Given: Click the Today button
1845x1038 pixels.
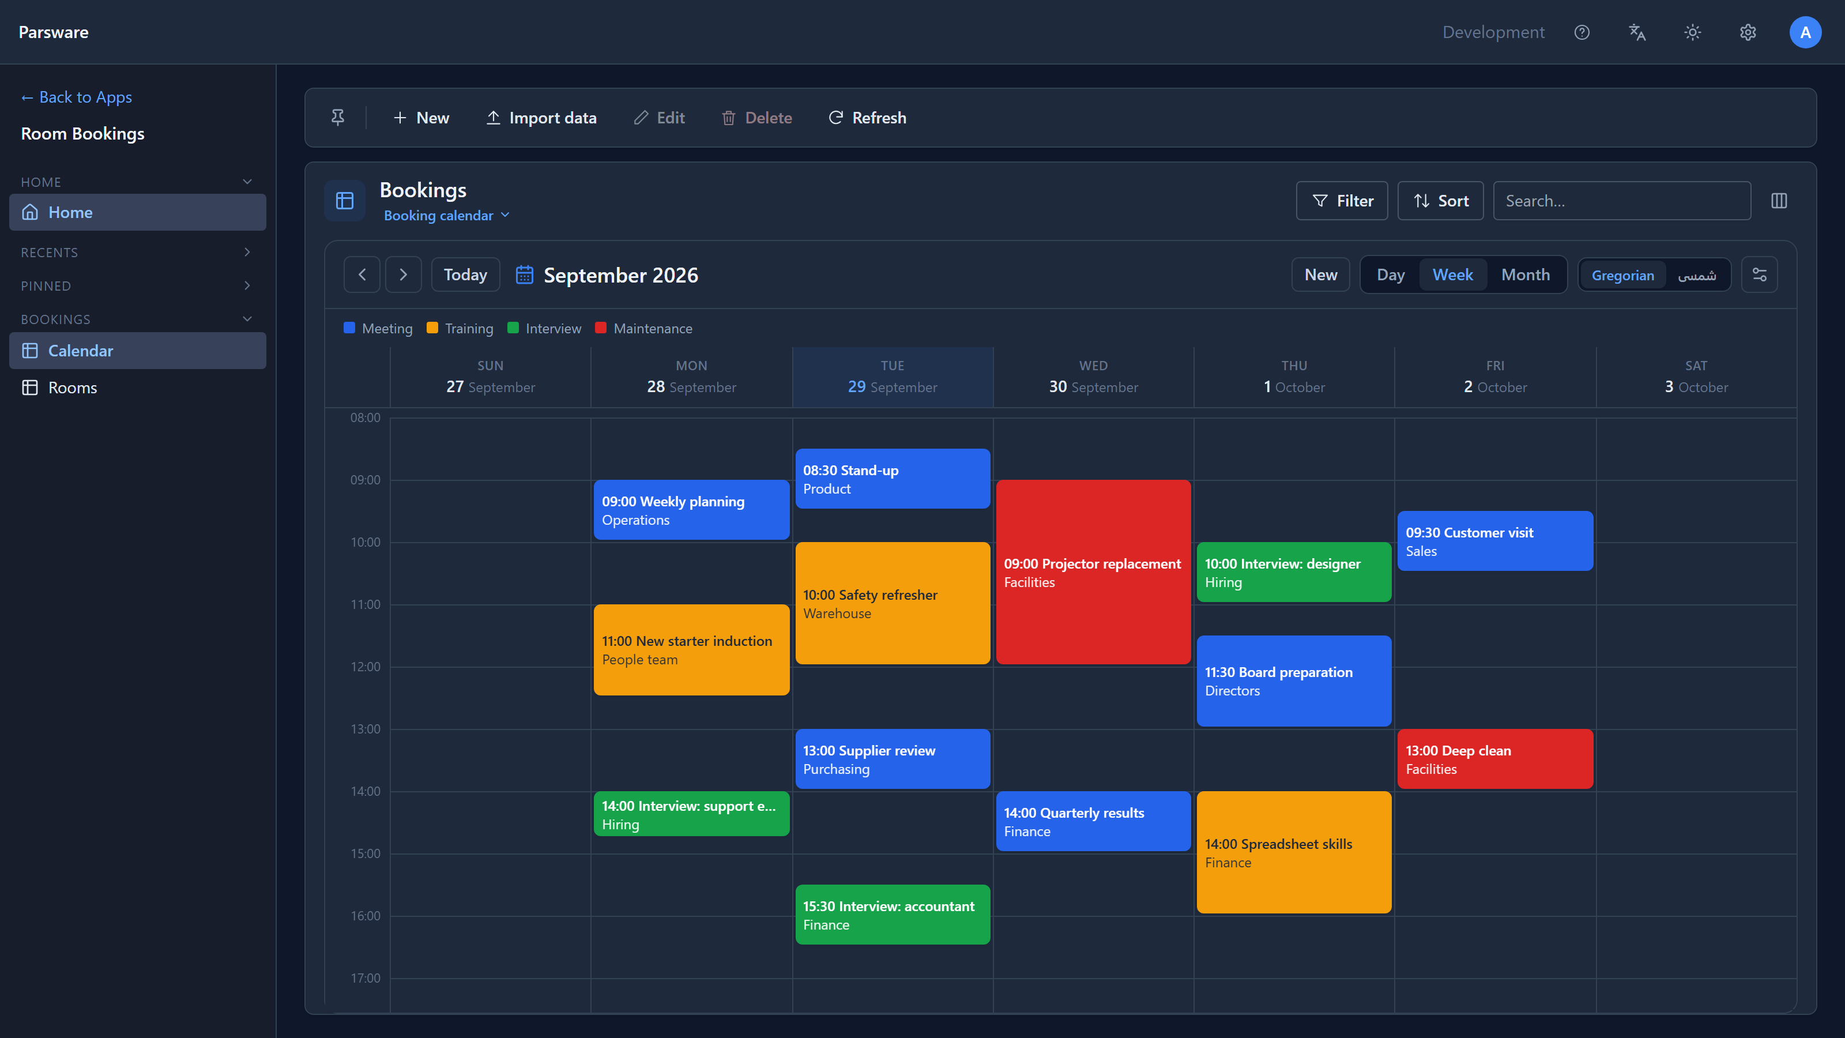Looking at the screenshot, I should coord(465,274).
